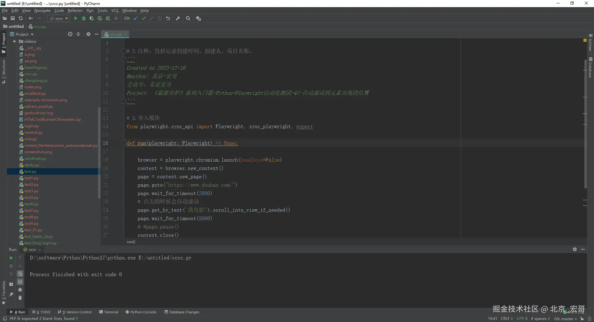The height and width of the screenshot is (322, 594).
Task: Click the editor vertical scrollbar
Action: coord(585,124)
